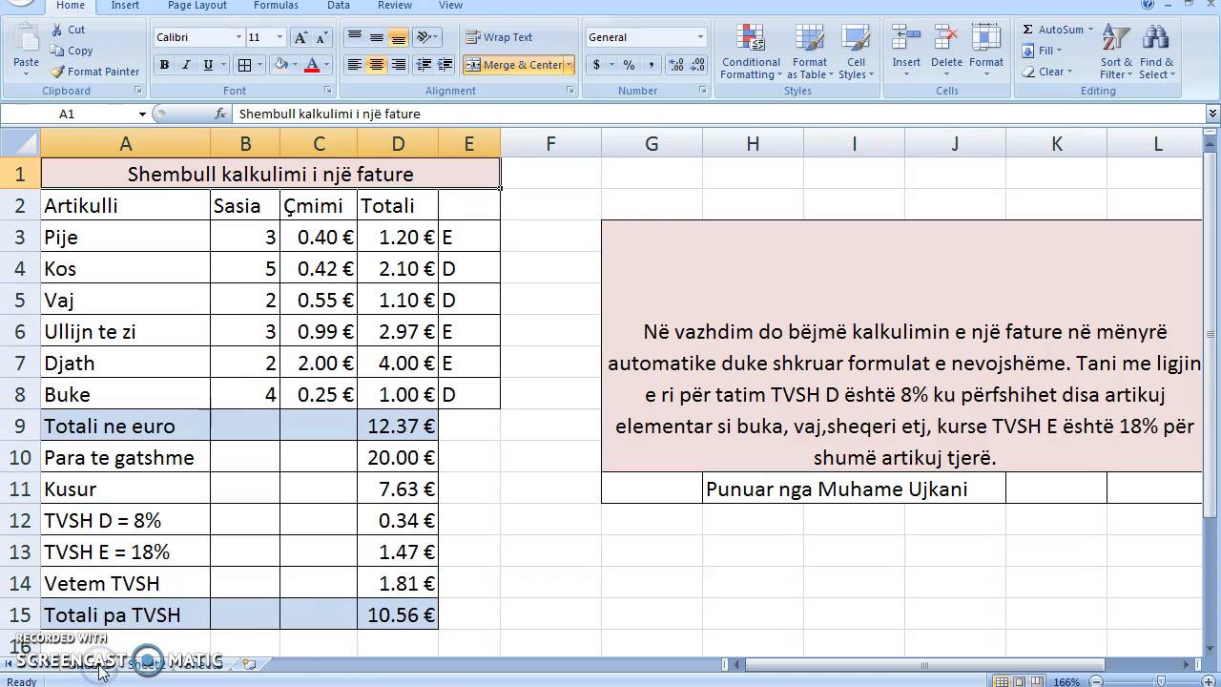Click the insert function fx button
1221x687 pixels.
point(219,114)
